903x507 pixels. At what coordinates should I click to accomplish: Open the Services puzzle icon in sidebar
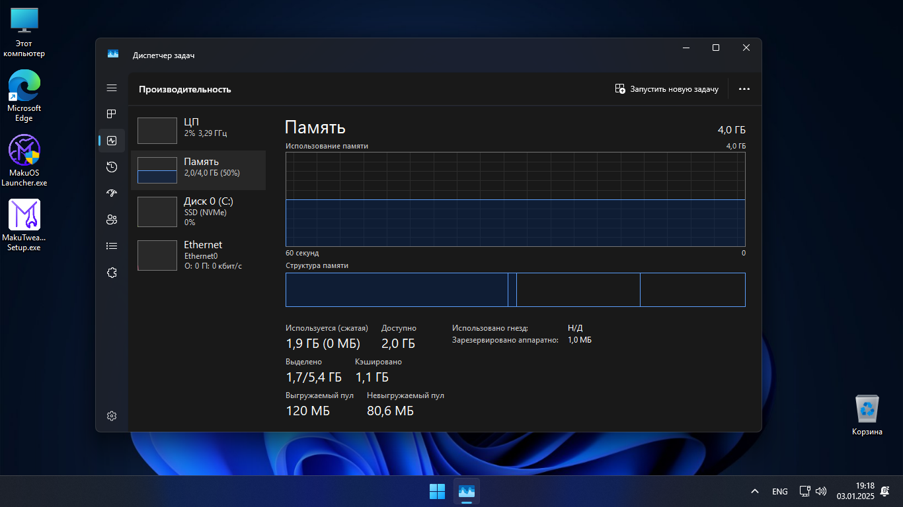pos(112,273)
